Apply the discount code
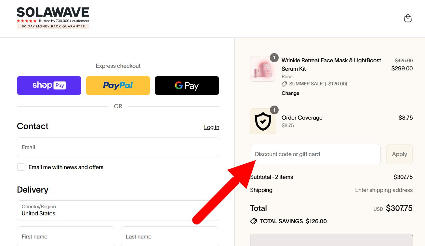The width and height of the screenshot is (425, 246). point(399,154)
